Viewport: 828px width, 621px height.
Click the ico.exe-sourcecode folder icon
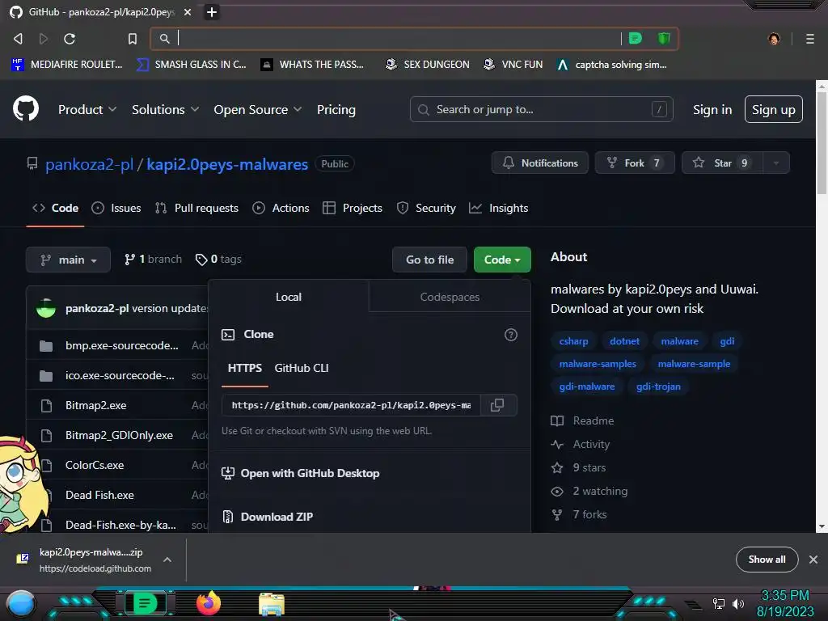pyautogui.click(x=46, y=376)
